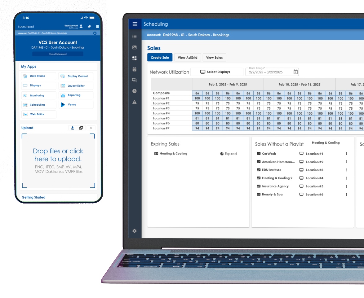364x298 pixels.
Task: Click the upload arrow icon in Upload panel
Action: 73,128
